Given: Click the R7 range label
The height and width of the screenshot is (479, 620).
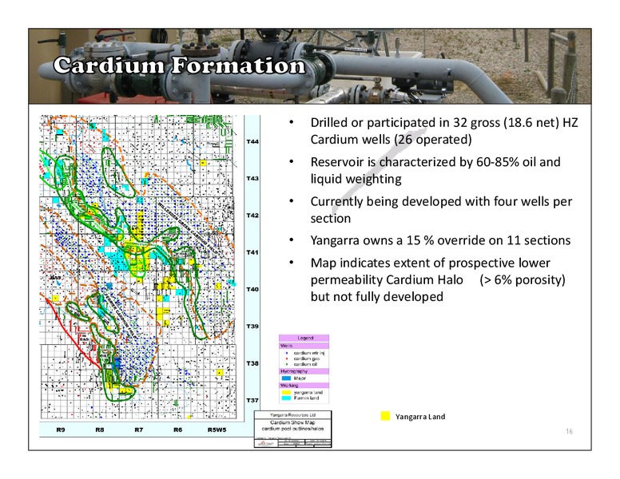Looking at the screenshot, I should tap(139, 430).
